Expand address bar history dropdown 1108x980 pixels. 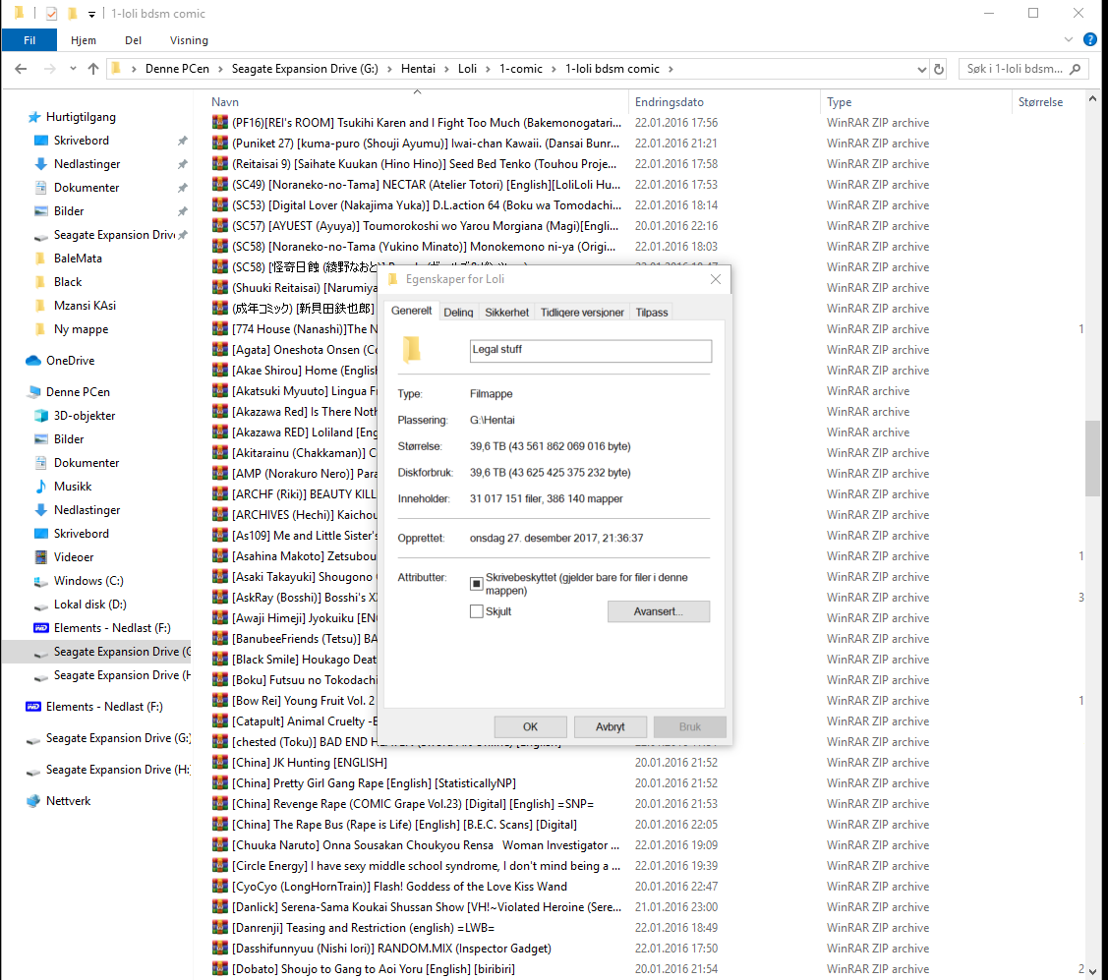(921, 69)
